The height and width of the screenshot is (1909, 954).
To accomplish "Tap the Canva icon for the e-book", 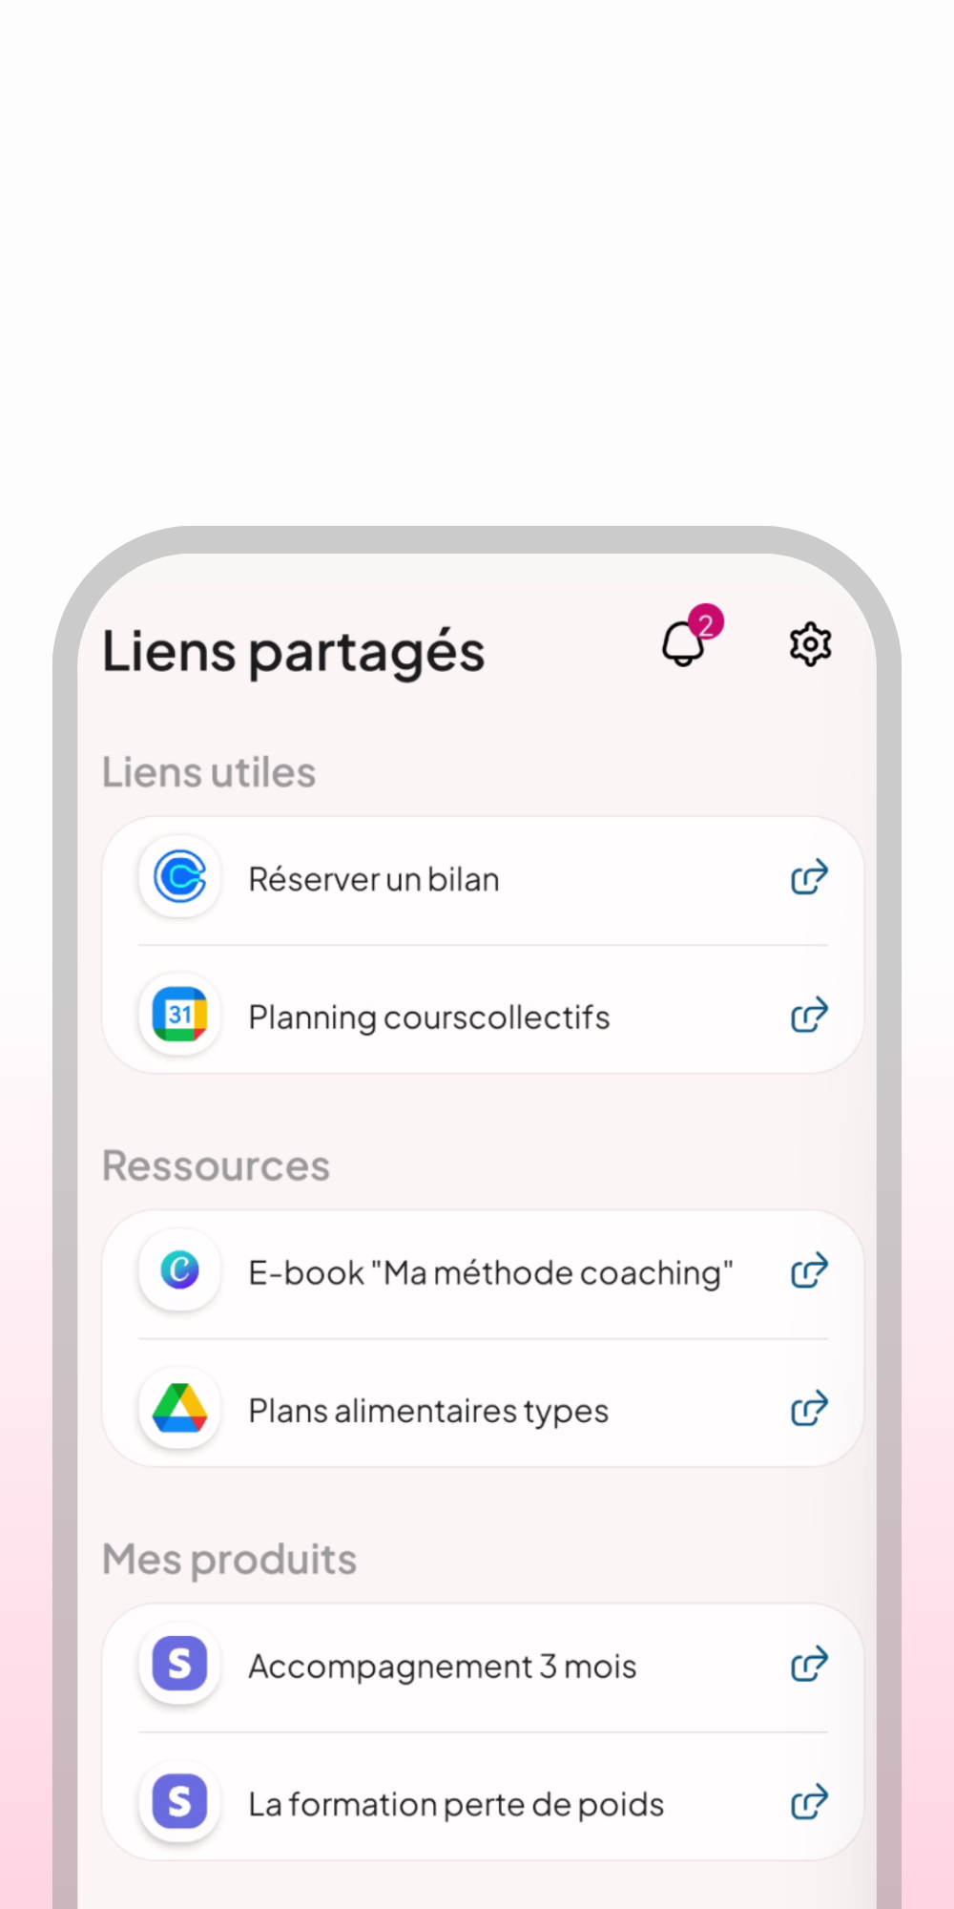I will [x=180, y=1269].
